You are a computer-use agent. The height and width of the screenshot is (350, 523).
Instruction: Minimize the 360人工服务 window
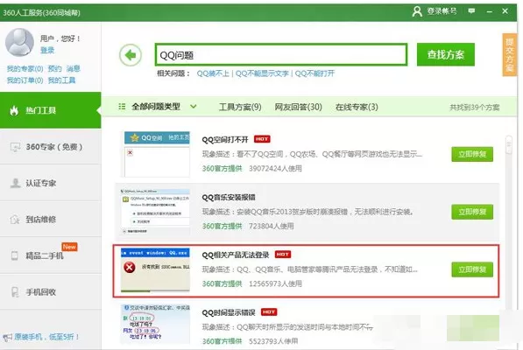[490, 11]
